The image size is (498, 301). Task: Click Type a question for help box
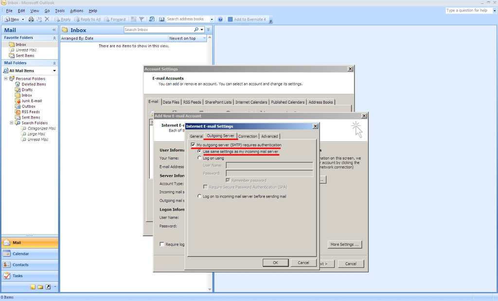pos(469,11)
